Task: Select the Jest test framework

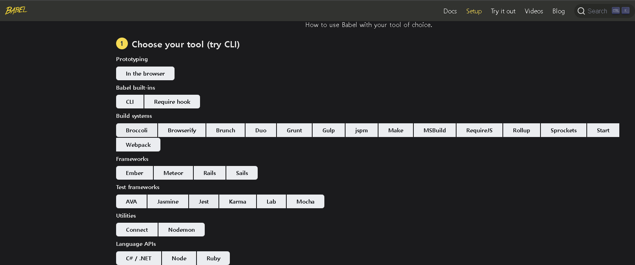Action: (x=204, y=202)
